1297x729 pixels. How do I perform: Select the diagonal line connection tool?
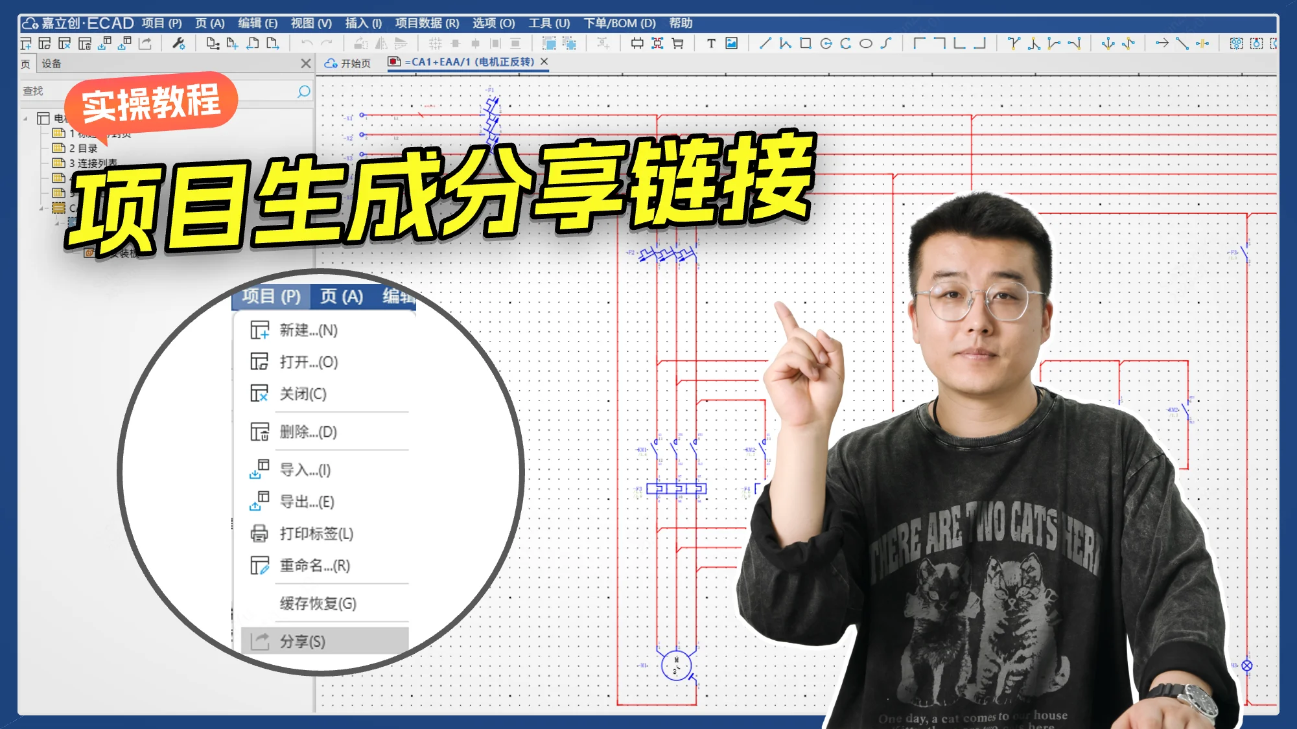coord(1182,43)
